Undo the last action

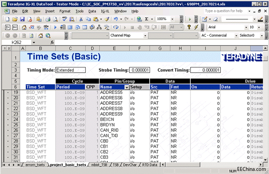tap(116, 19)
